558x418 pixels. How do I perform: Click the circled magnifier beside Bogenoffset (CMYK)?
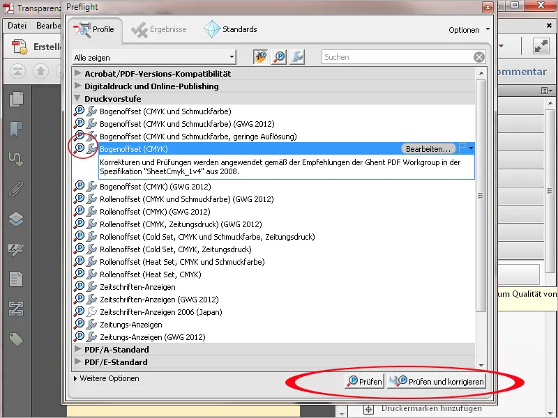(83, 148)
